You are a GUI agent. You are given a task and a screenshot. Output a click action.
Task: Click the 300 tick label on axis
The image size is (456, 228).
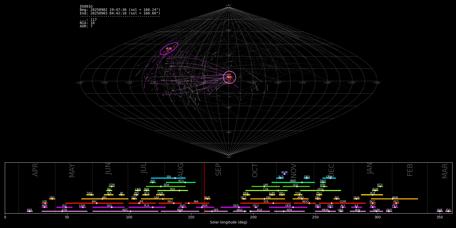pyautogui.click(x=377, y=217)
